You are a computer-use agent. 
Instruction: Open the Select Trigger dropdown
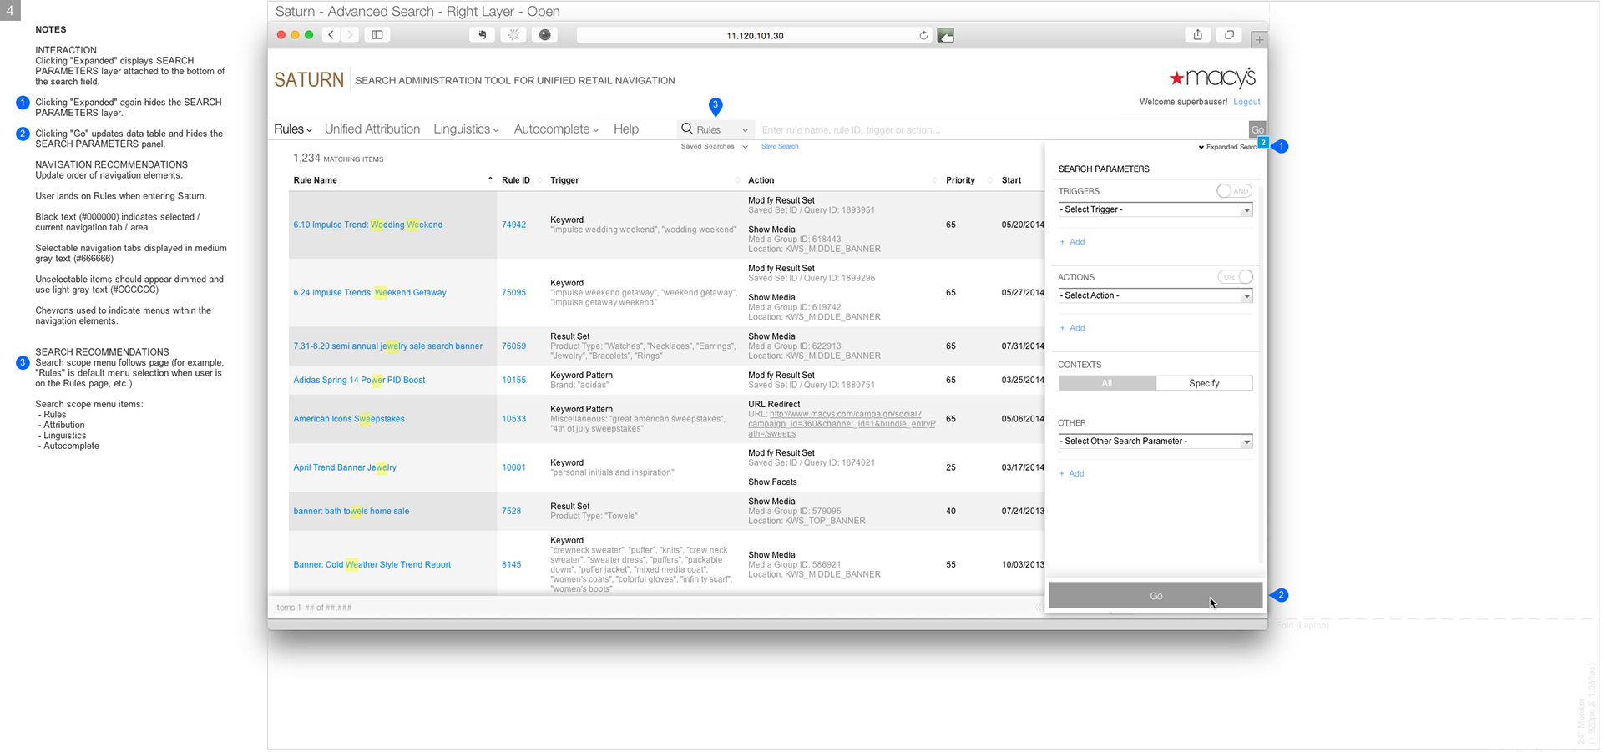coord(1155,209)
